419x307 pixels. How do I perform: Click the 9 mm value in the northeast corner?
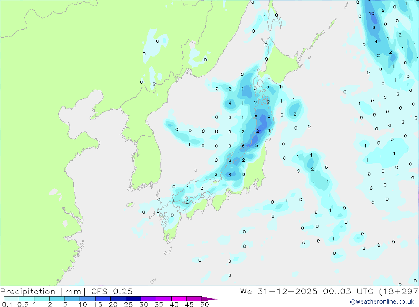[374, 28]
